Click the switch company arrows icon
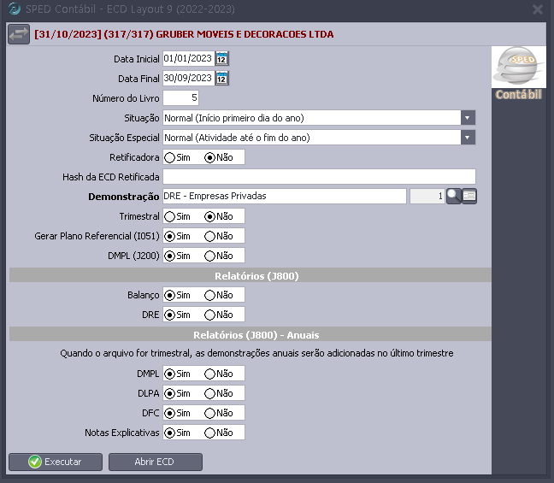Screen dimensions: 554x483 coord(19,34)
